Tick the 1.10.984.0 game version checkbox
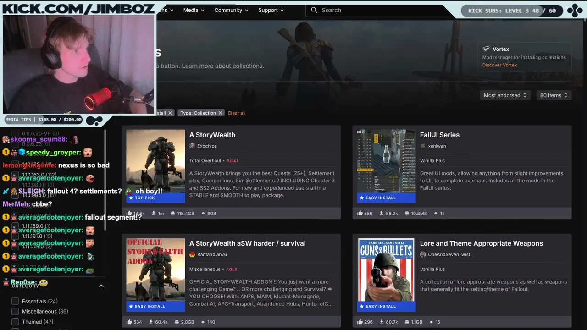 click(x=15, y=195)
